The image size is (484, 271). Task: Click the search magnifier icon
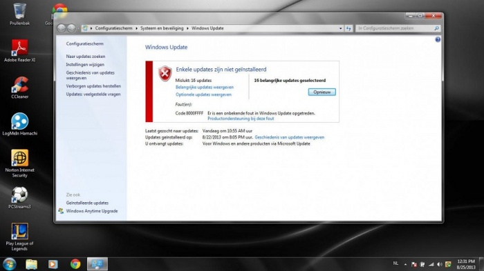[x=436, y=28]
